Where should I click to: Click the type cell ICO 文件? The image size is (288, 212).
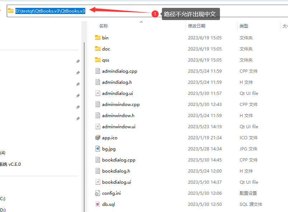[249, 138]
